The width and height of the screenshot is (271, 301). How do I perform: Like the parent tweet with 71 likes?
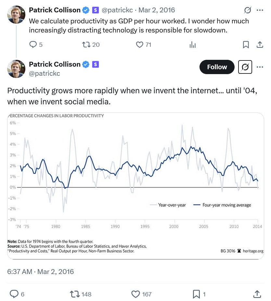point(140,45)
